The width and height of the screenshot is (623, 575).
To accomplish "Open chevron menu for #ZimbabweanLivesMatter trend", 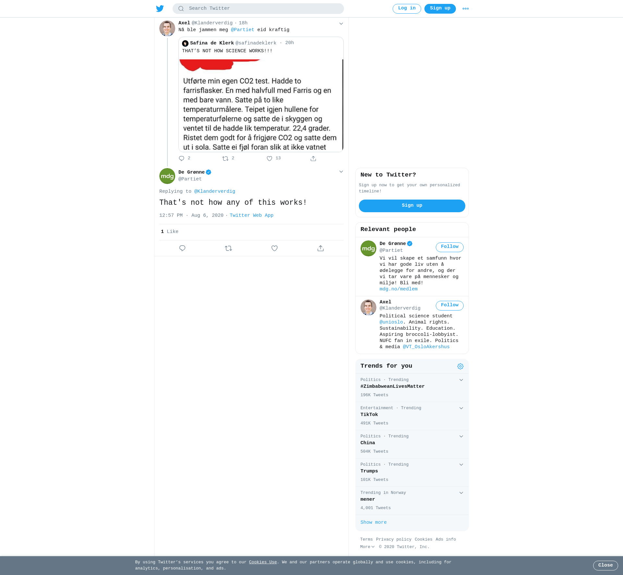I will [461, 380].
